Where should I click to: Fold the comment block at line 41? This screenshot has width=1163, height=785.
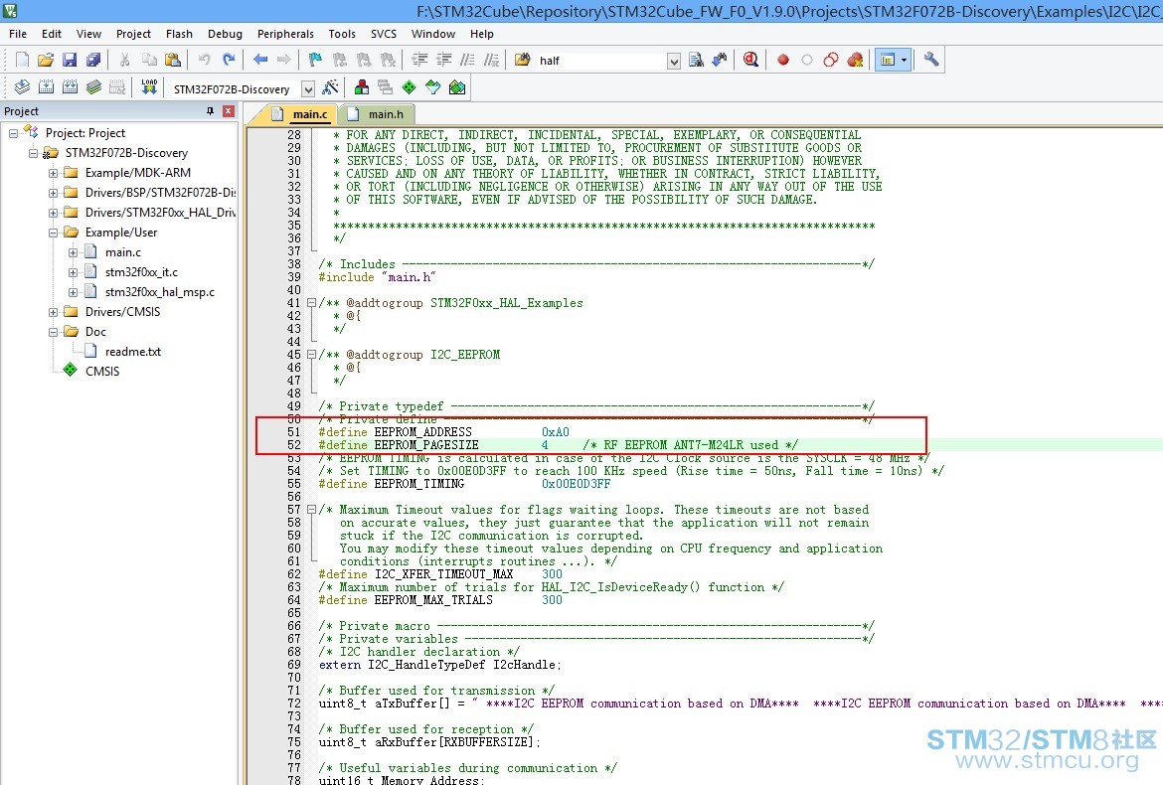(x=311, y=303)
